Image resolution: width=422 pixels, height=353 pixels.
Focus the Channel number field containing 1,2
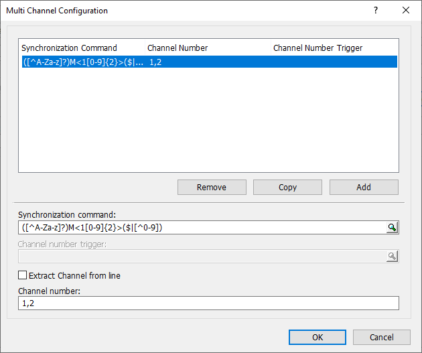click(x=208, y=303)
